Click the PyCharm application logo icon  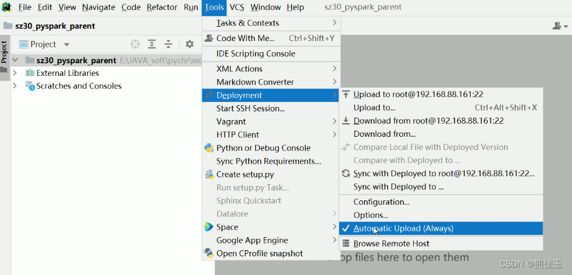click(x=7, y=7)
